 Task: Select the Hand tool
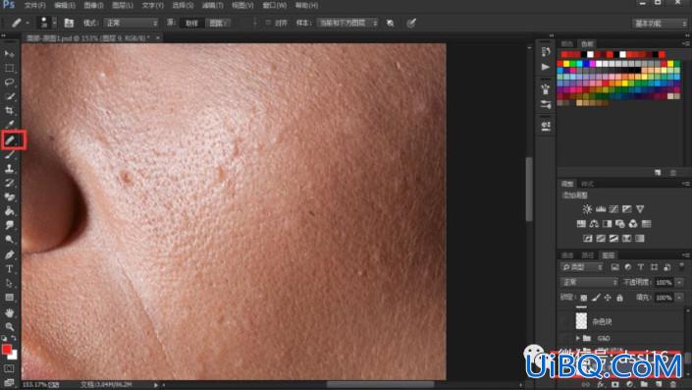(9, 312)
